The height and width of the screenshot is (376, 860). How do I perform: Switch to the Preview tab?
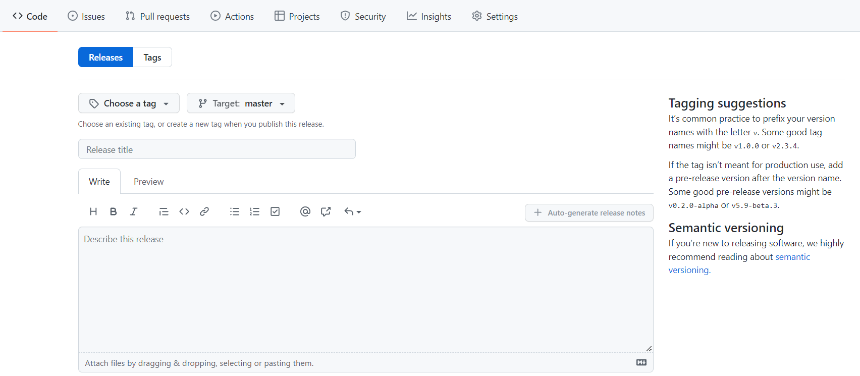(148, 182)
